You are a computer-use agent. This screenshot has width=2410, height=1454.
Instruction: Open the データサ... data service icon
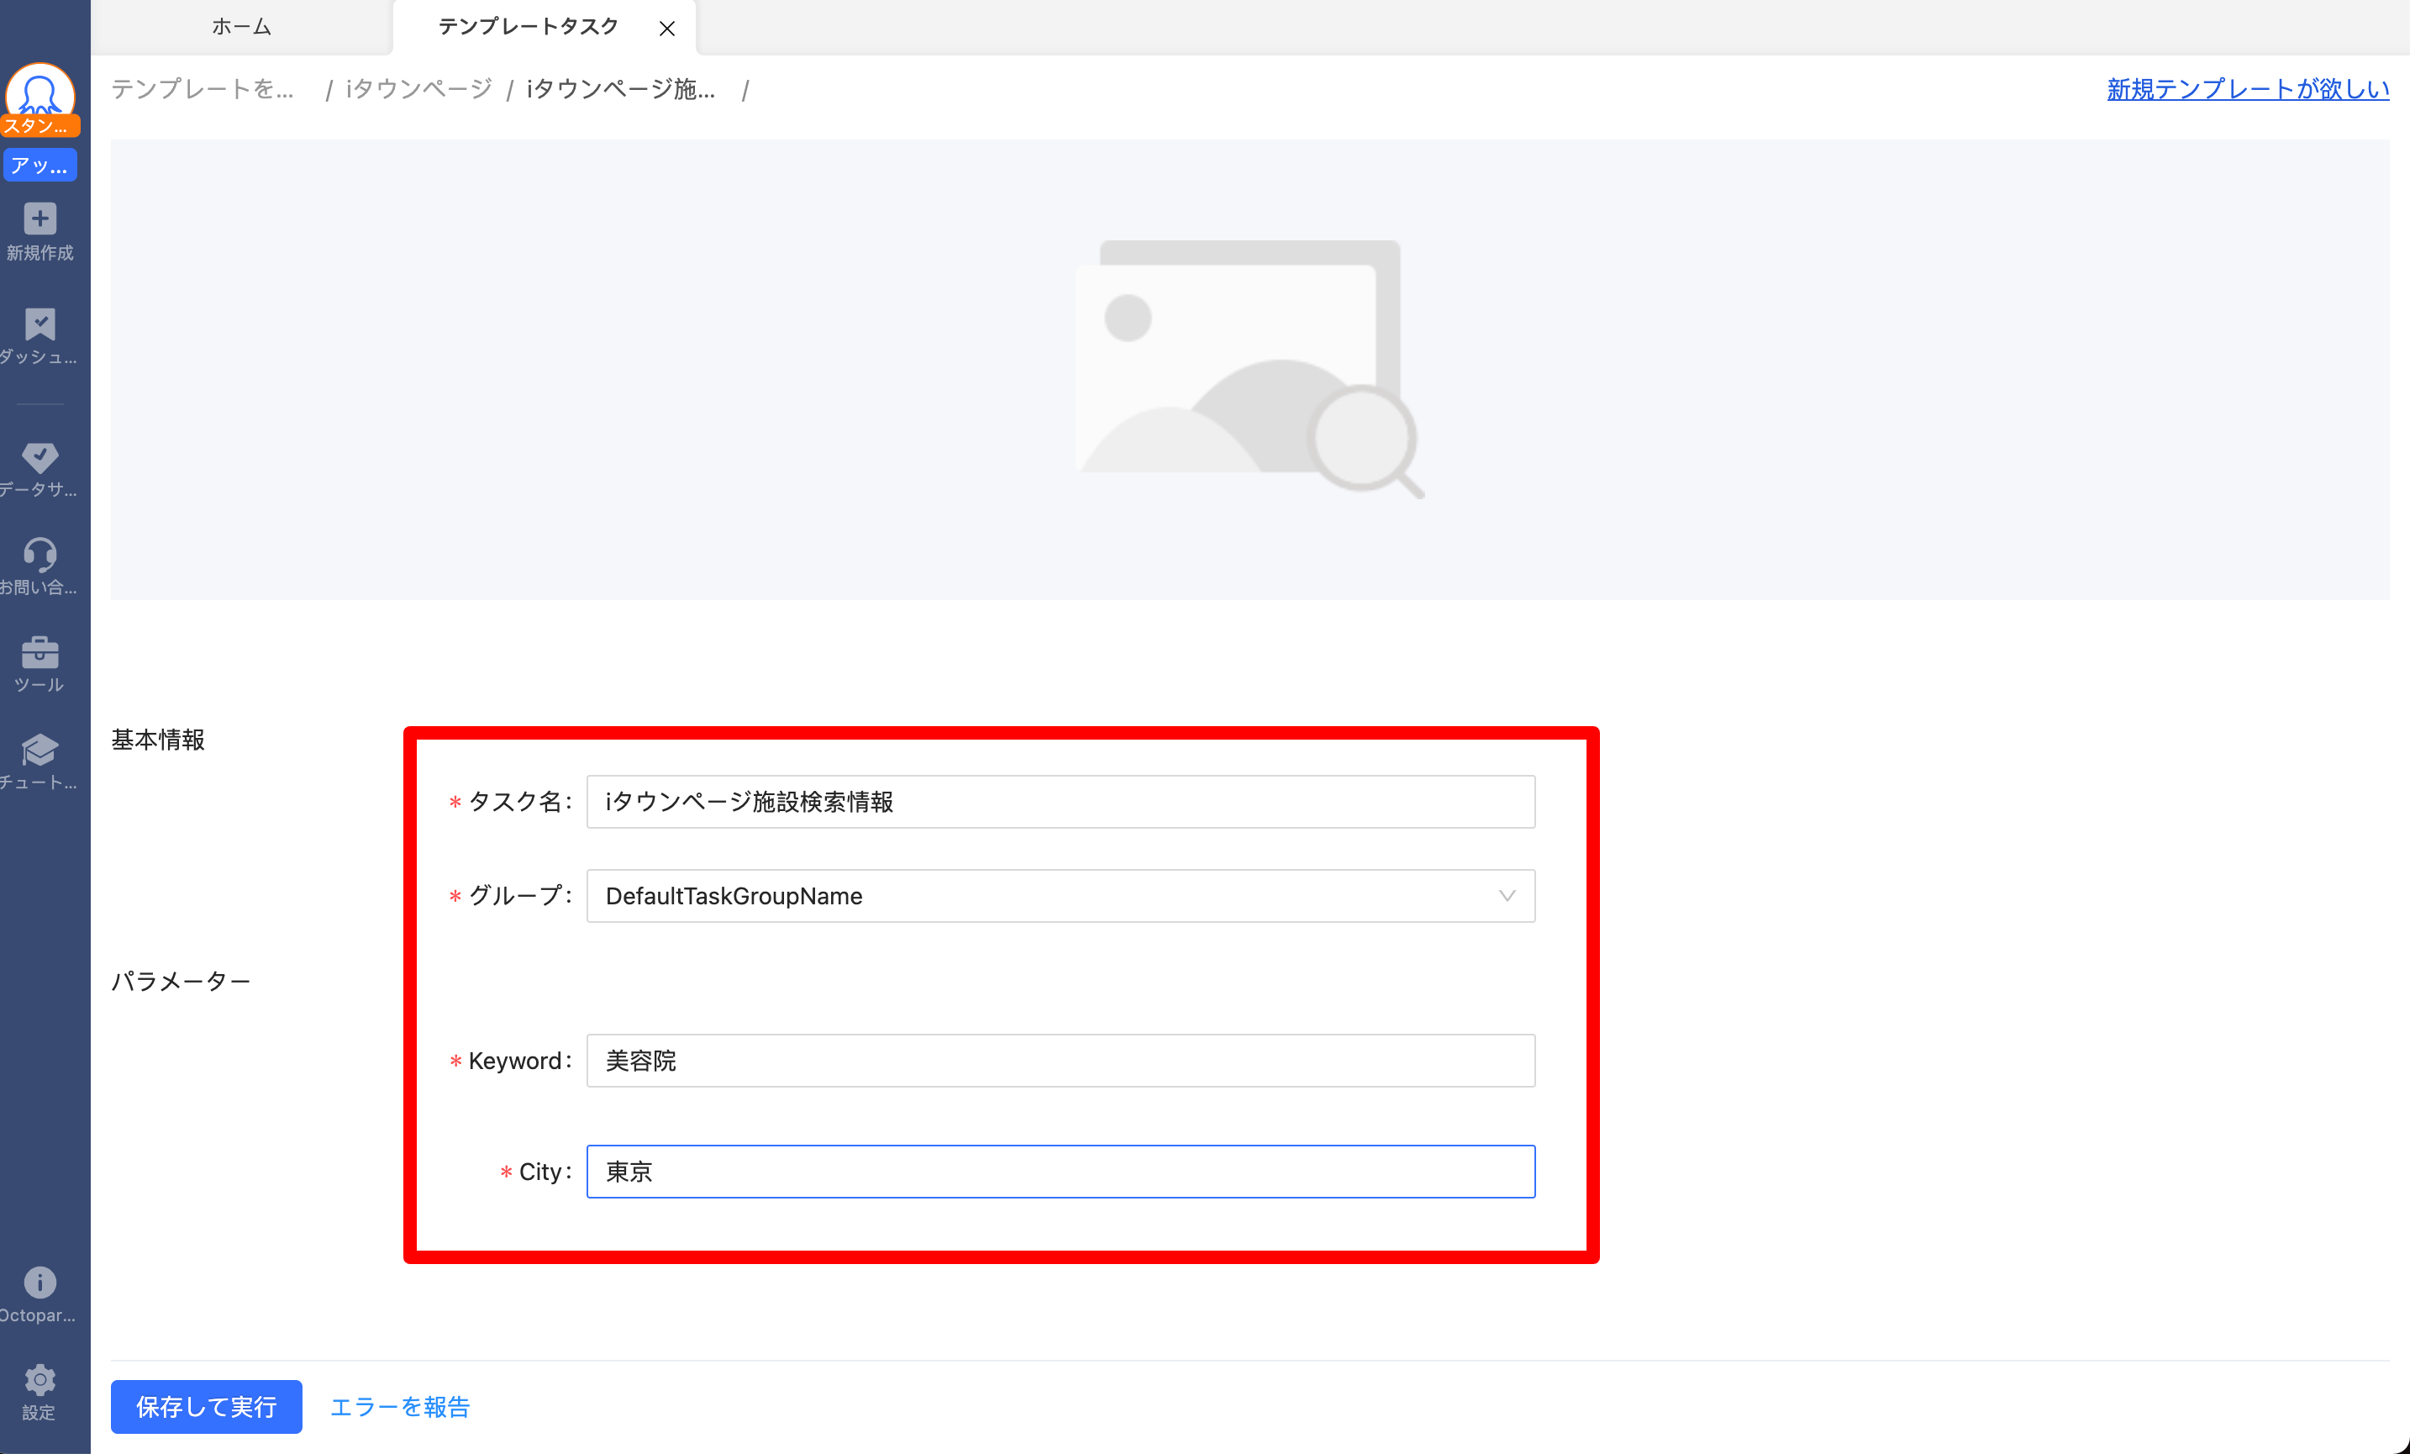pos(40,457)
